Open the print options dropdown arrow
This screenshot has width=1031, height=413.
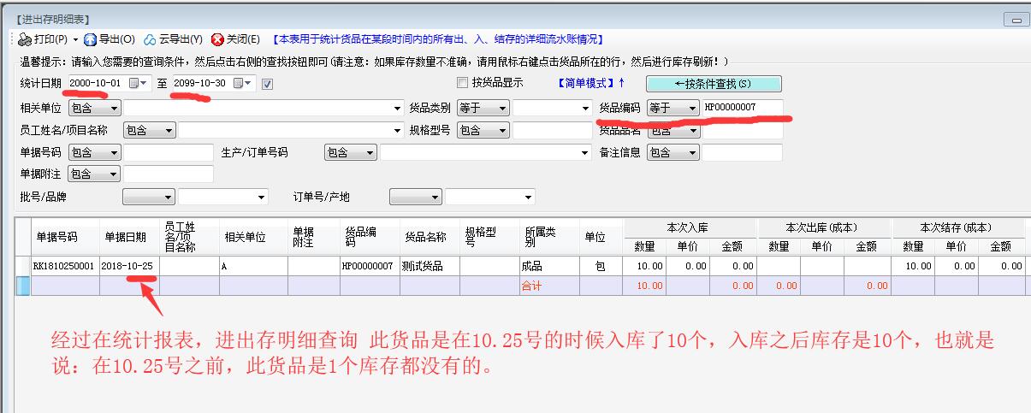(75, 39)
